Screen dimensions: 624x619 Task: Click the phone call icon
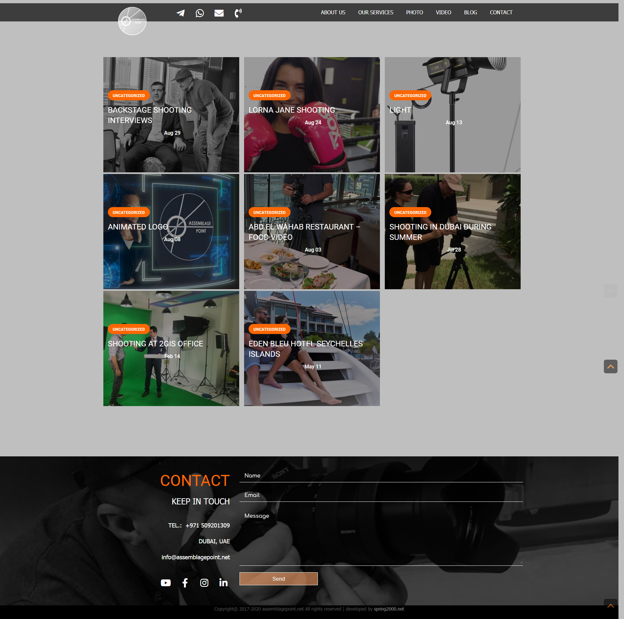click(238, 13)
